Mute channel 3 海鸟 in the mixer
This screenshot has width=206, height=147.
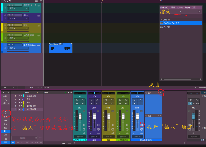(x=105, y=100)
